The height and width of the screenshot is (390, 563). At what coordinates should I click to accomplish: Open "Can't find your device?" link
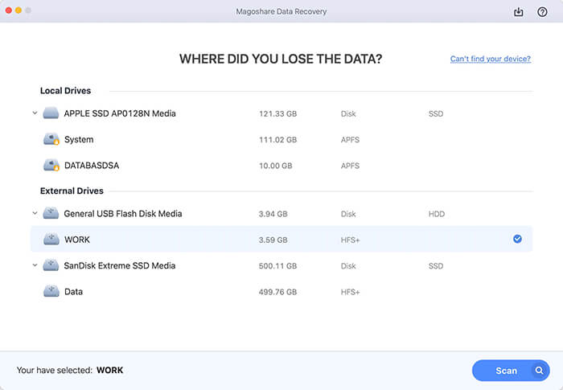(490, 59)
